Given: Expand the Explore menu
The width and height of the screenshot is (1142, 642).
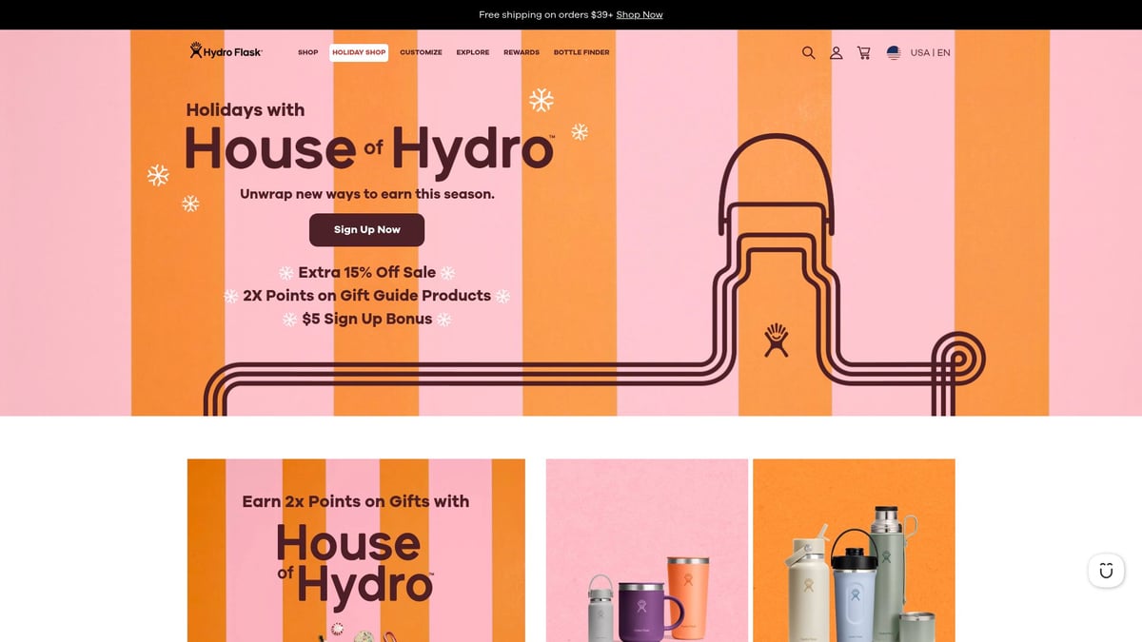Looking at the screenshot, I should pyautogui.click(x=472, y=53).
